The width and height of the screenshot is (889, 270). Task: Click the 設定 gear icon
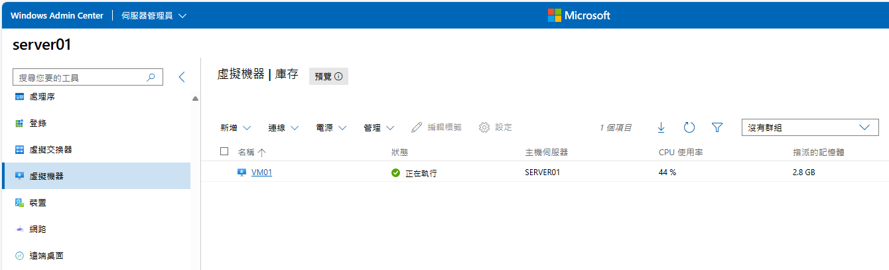(484, 127)
